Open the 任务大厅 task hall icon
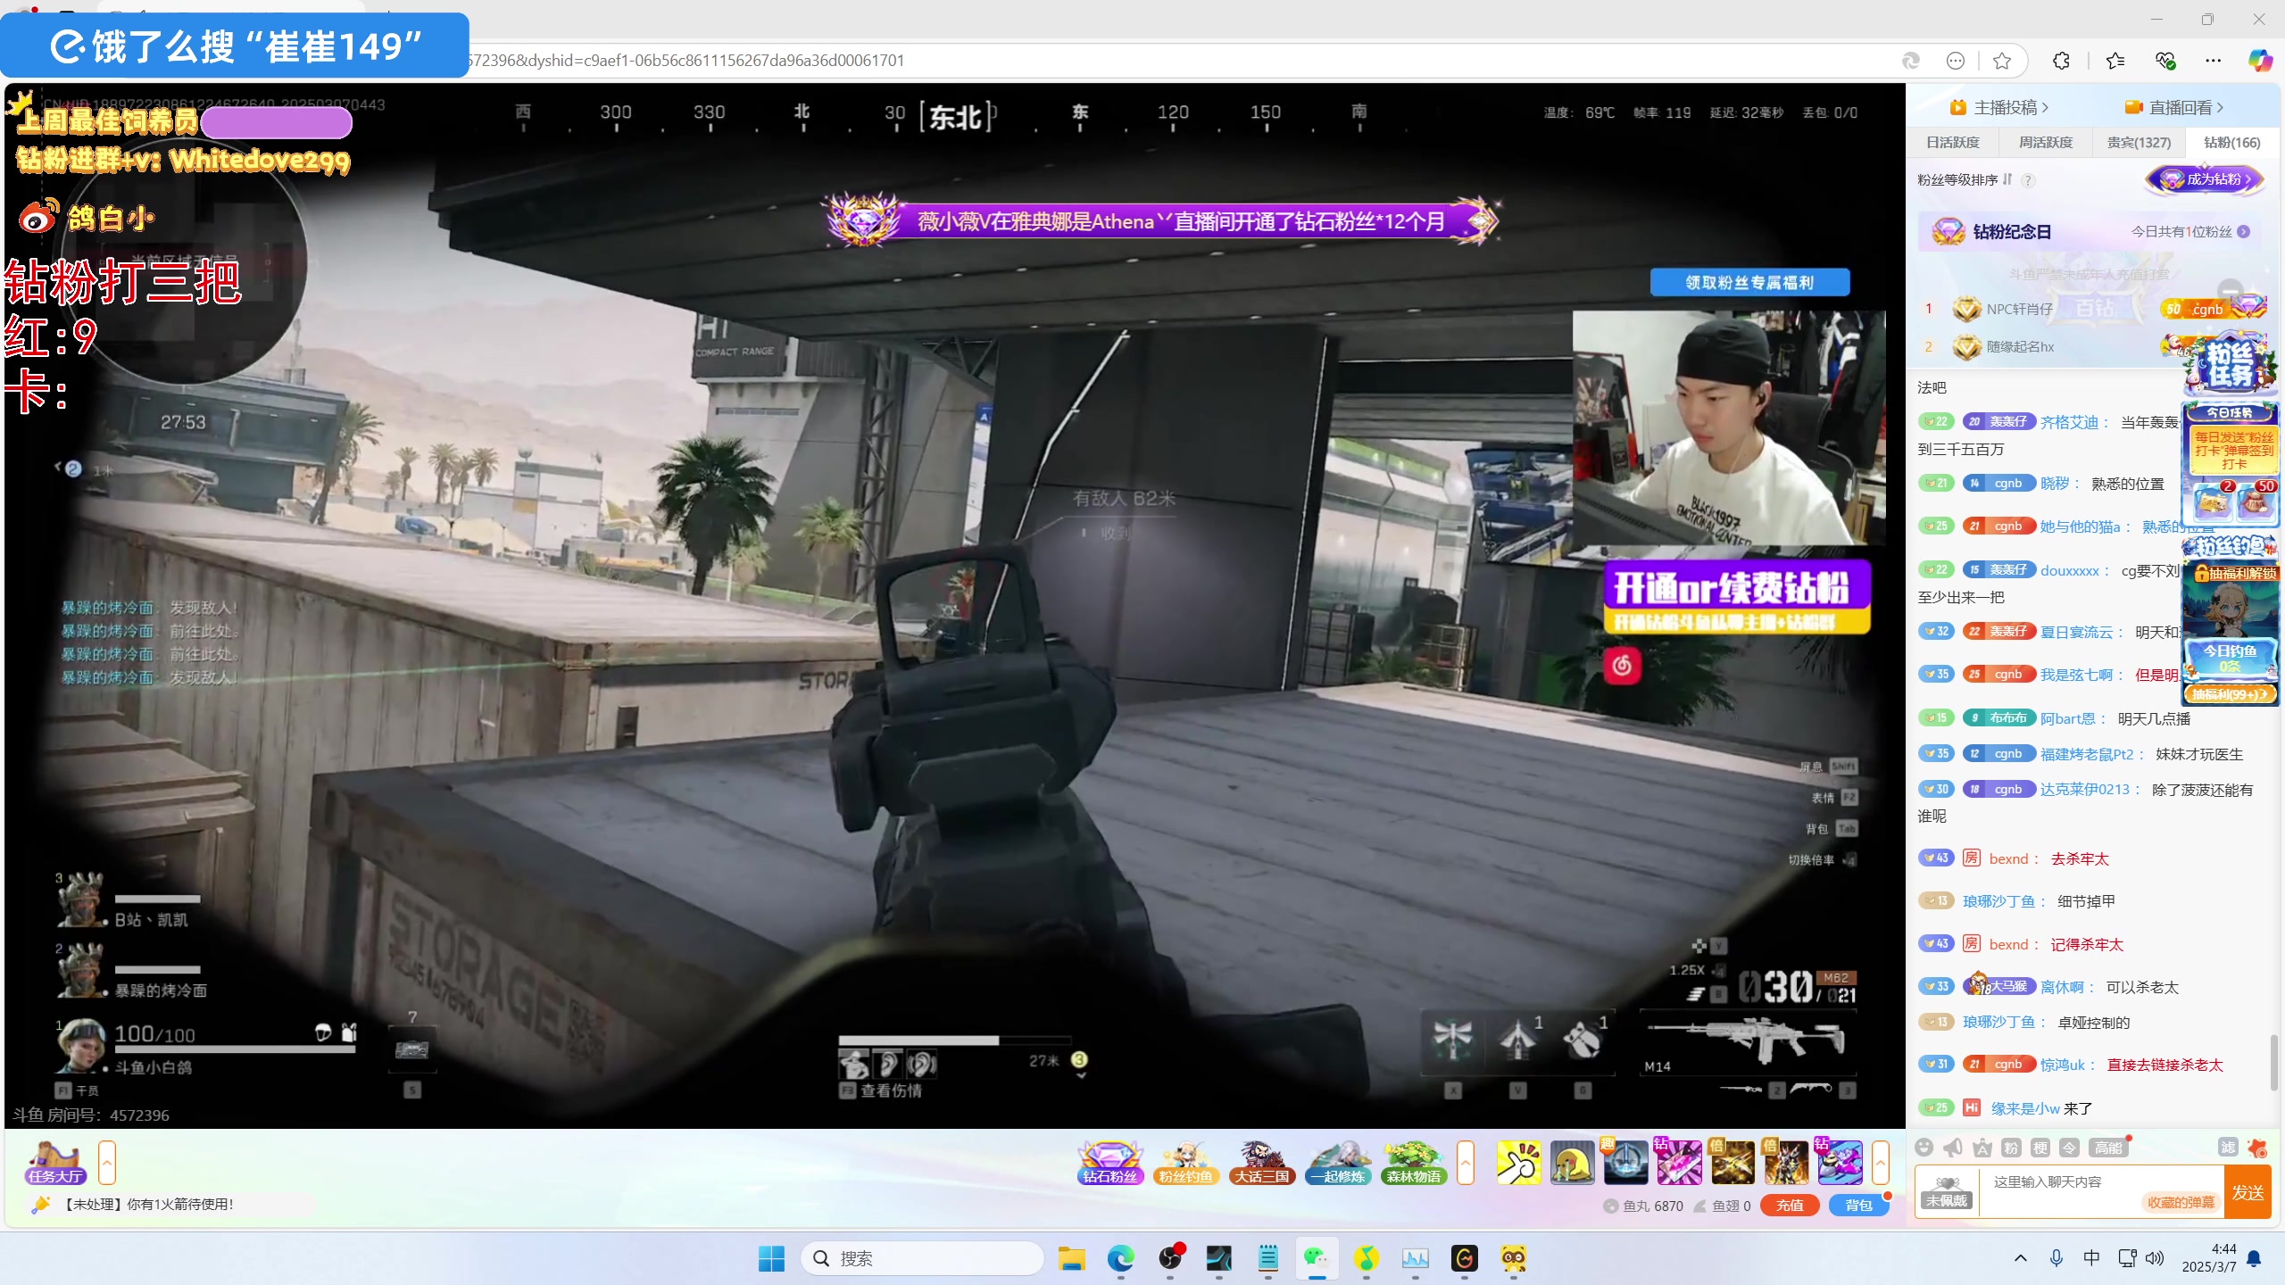The image size is (2285, 1285). click(x=54, y=1163)
